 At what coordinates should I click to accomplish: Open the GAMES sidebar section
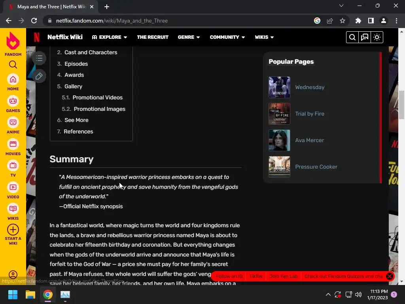(x=13, y=104)
